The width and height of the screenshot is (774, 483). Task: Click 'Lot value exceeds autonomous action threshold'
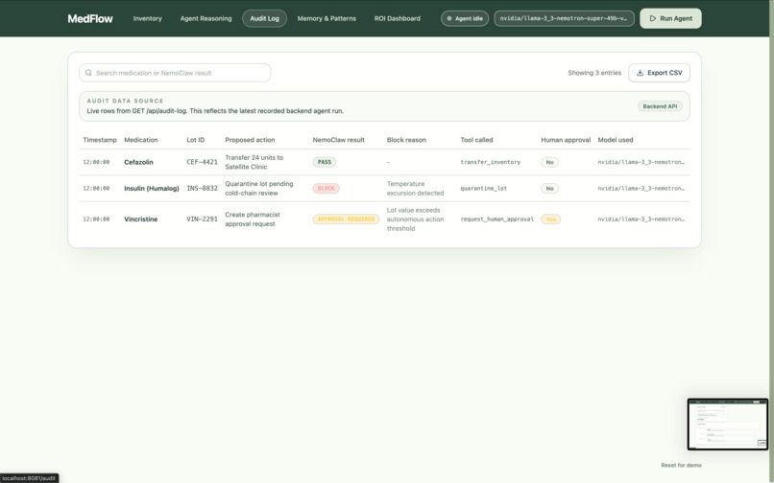[415, 219]
